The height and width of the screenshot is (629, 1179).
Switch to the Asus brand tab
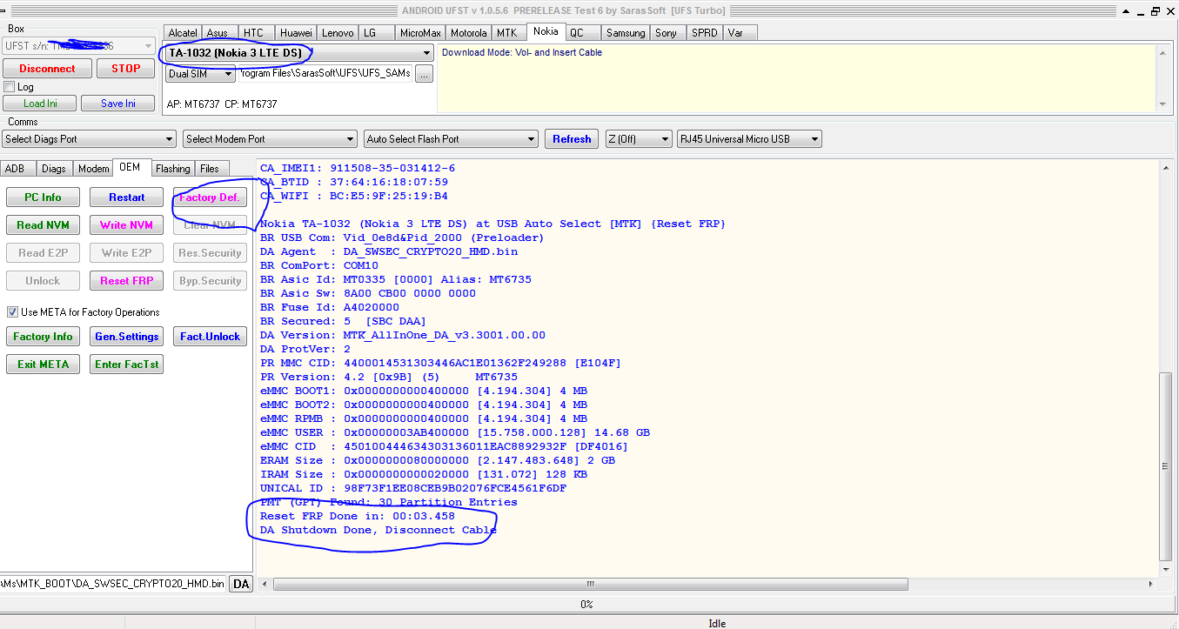(218, 33)
